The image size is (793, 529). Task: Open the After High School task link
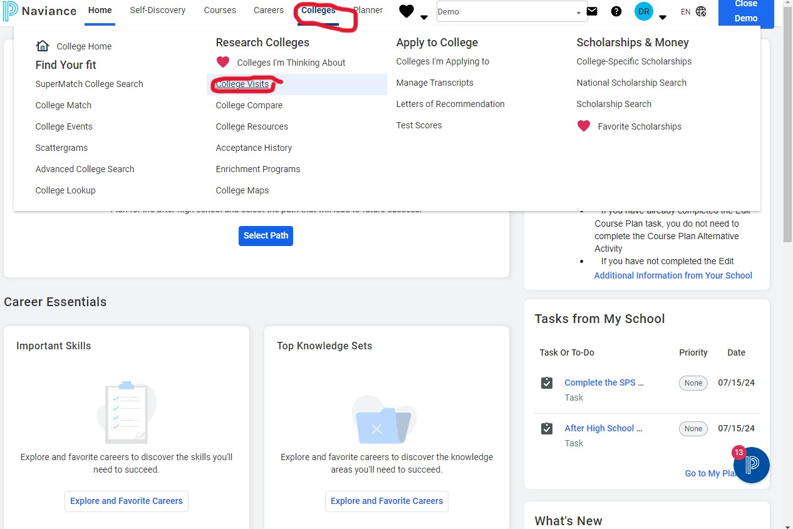coord(604,428)
